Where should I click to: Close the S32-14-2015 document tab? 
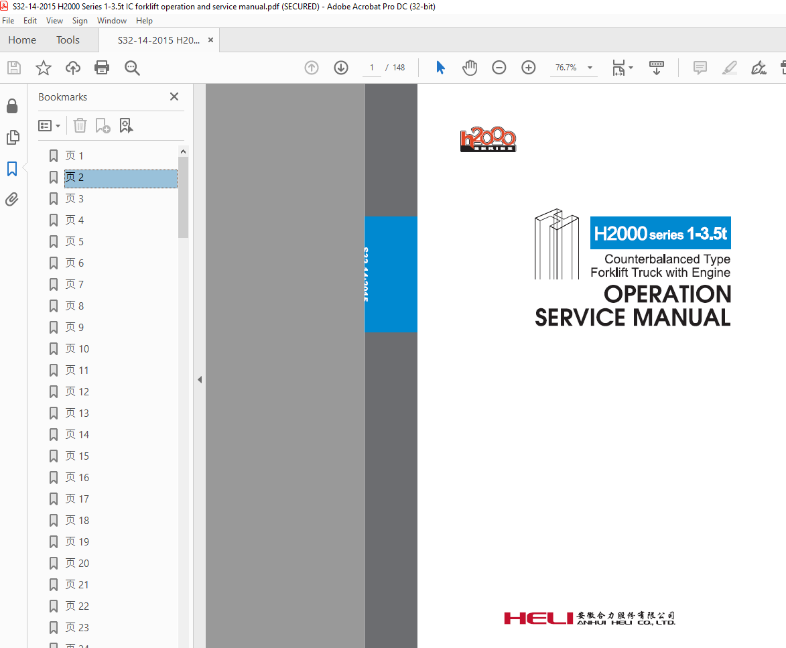210,40
